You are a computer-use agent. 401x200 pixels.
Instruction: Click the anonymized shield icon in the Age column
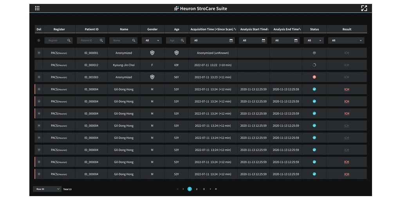click(x=177, y=53)
